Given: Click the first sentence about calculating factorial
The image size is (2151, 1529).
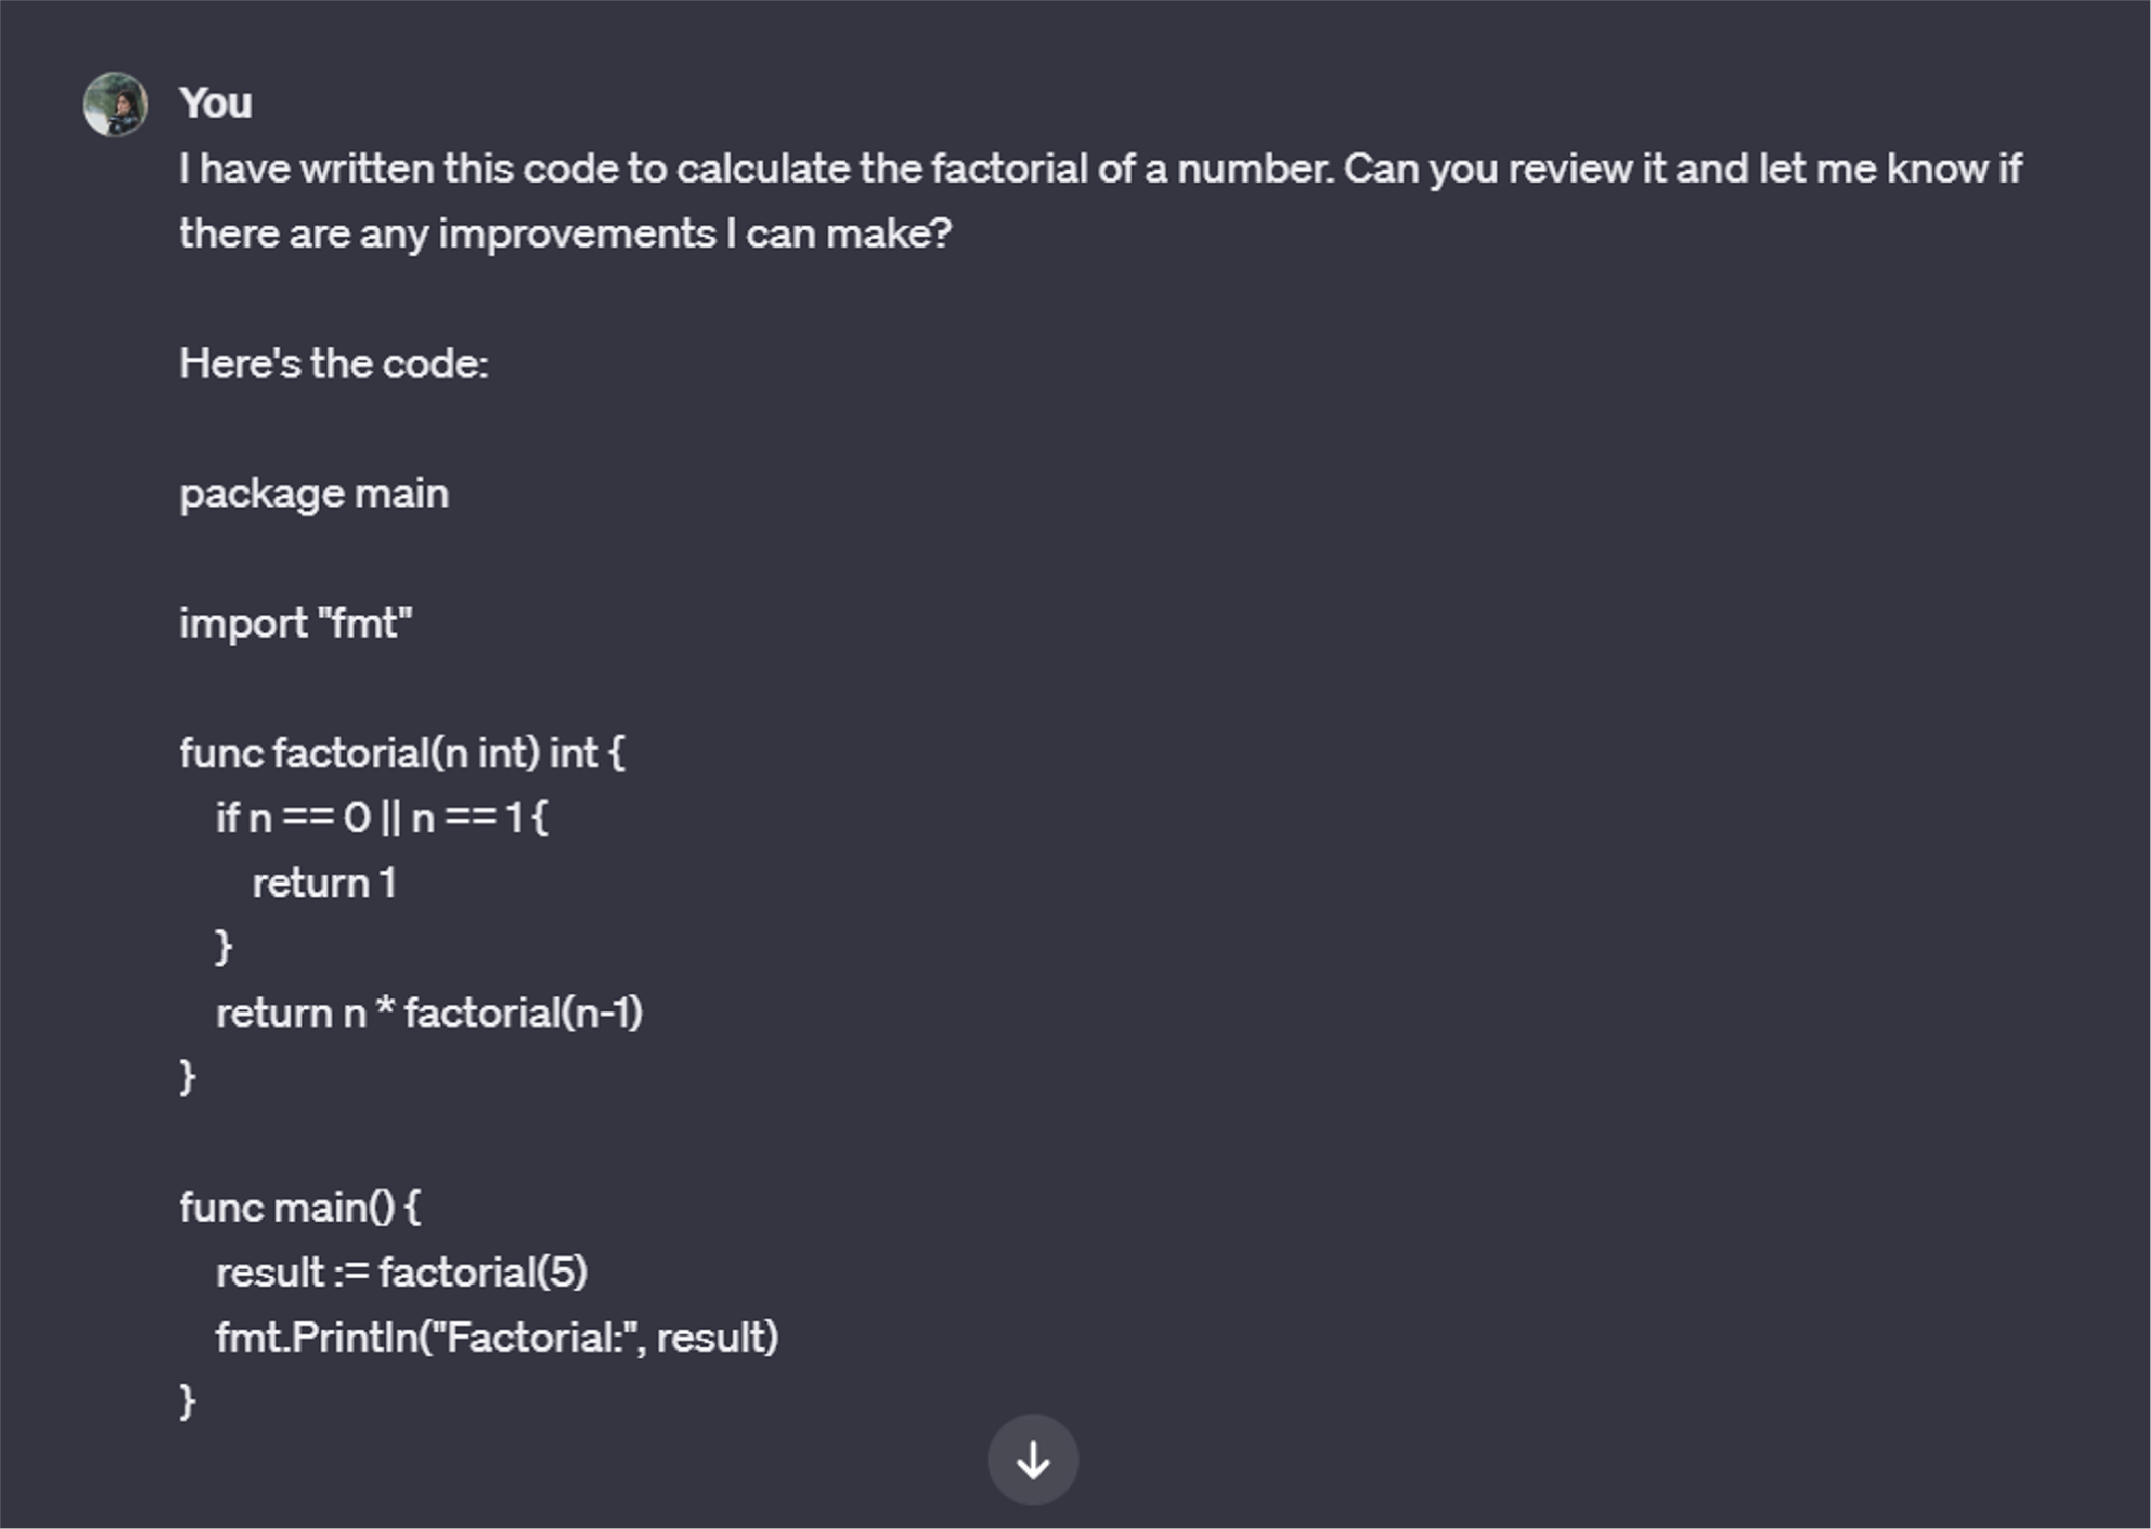Looking at the screenshot, I should (x=756, y=170).
